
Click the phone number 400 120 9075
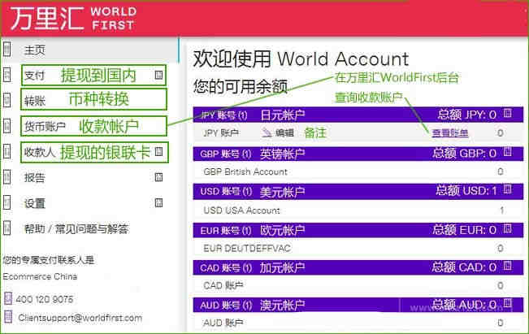44,299
